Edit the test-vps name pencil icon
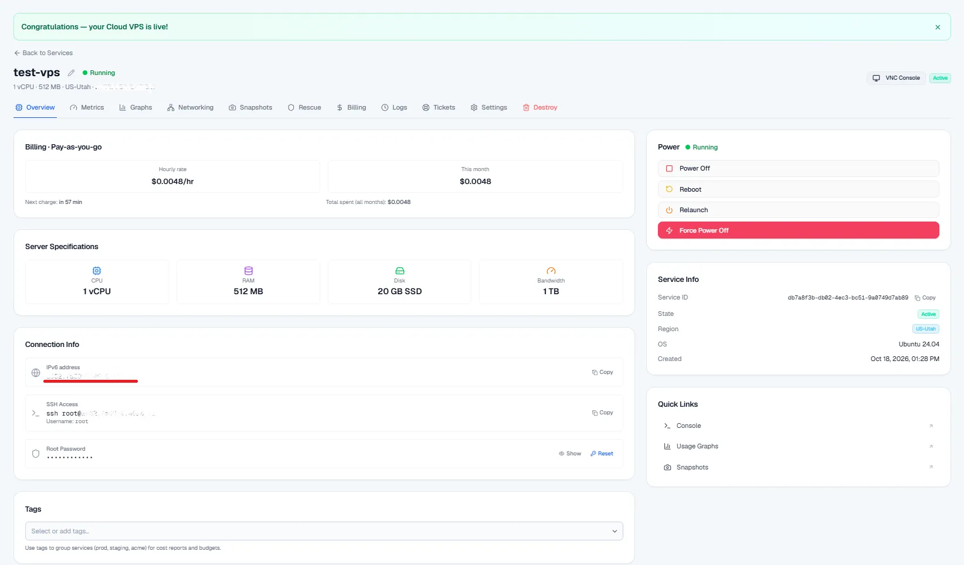The height and width of the screenshot is (565, 964). [71, 73]
